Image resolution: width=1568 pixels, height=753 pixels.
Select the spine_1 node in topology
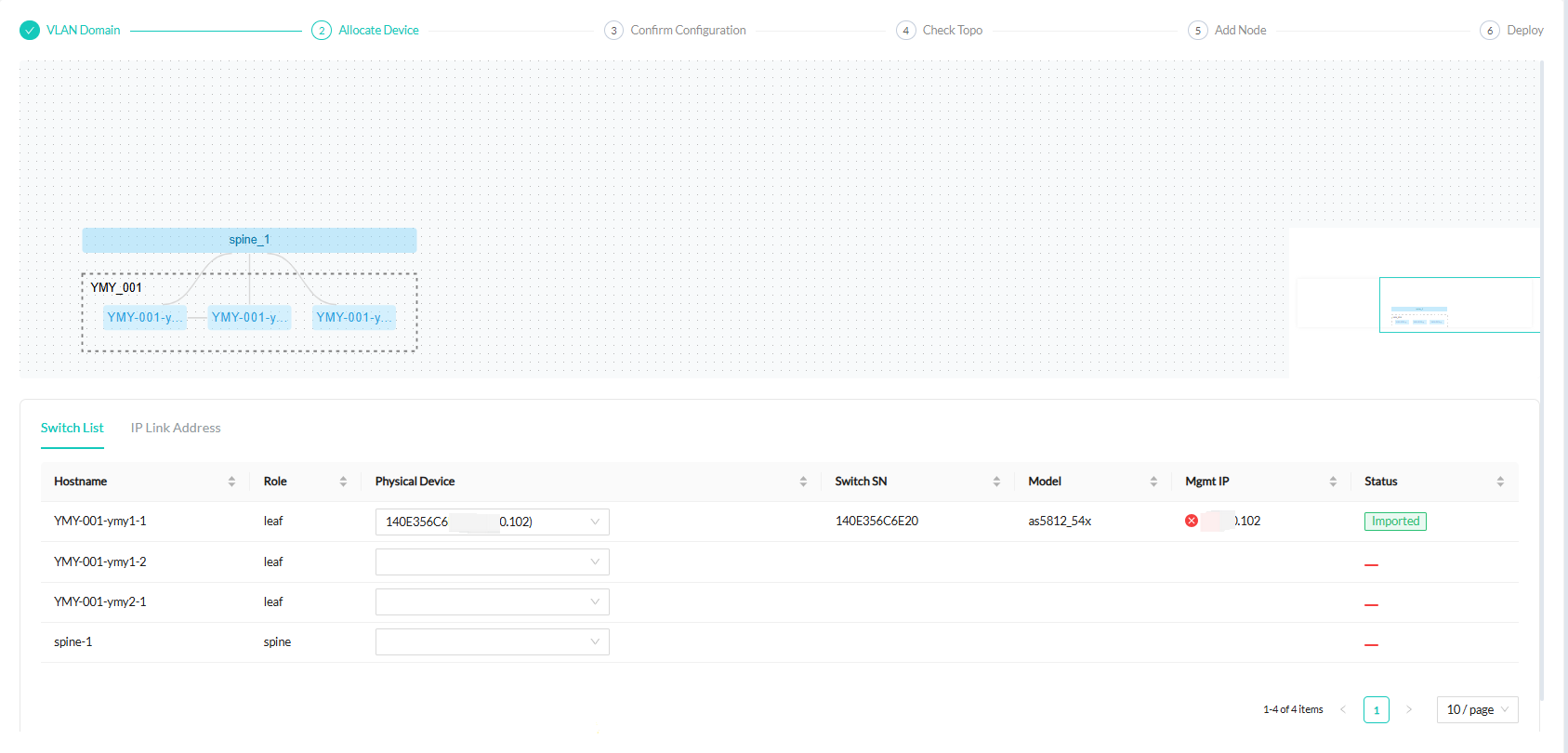click(x=249, y=240)
